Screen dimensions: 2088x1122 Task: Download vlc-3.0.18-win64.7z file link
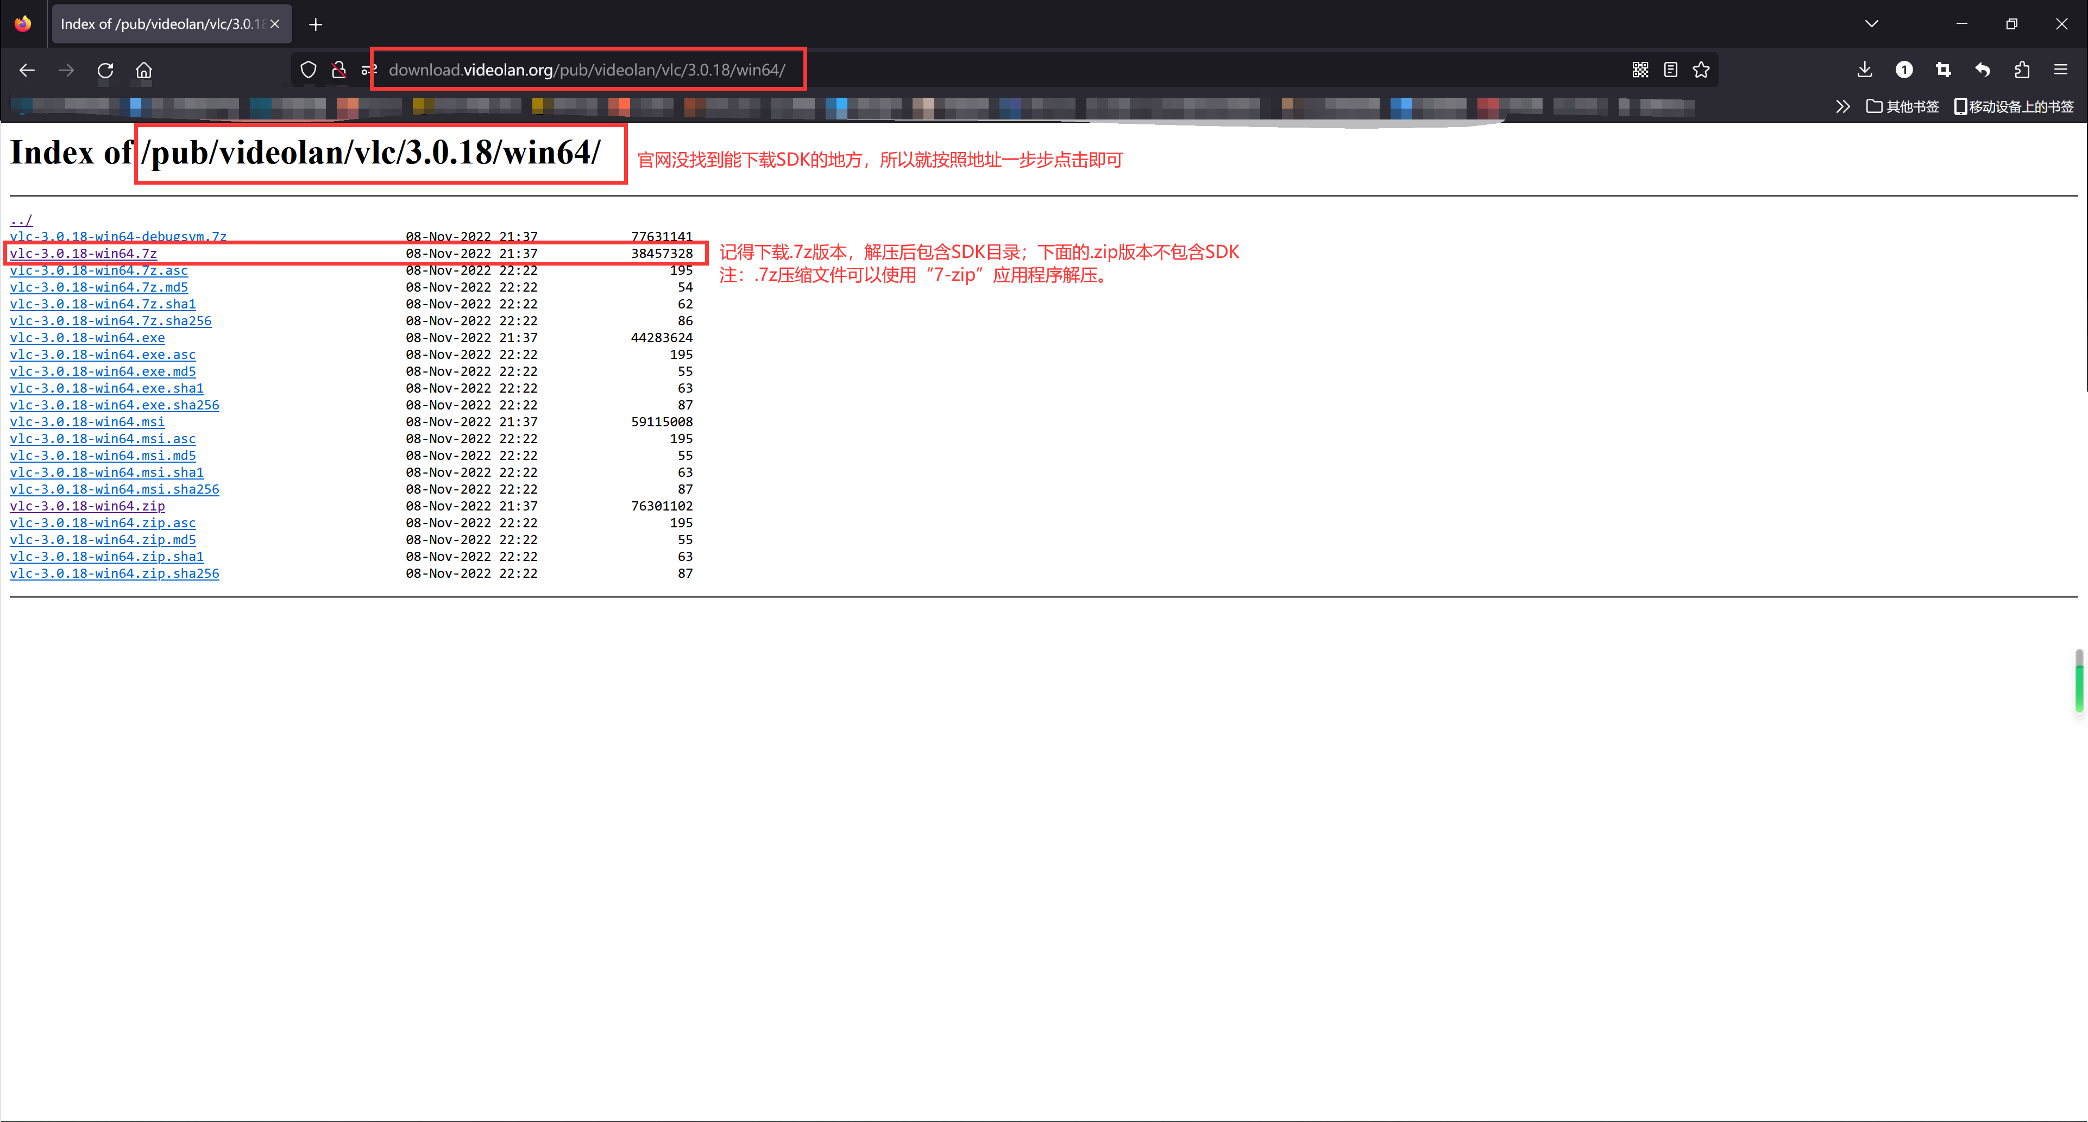click(84, 254)
